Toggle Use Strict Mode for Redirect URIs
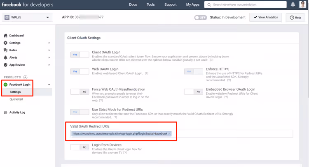Image resolution: width=309 pixels, height=167 pixels. [x=80, y=112]
